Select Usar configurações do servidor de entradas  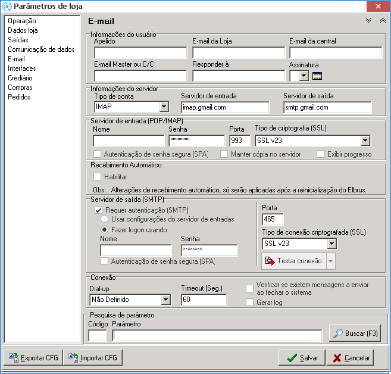pos(105,219)
